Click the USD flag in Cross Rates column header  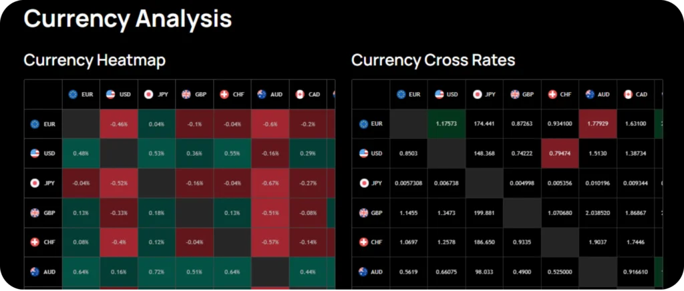[440, 95]
